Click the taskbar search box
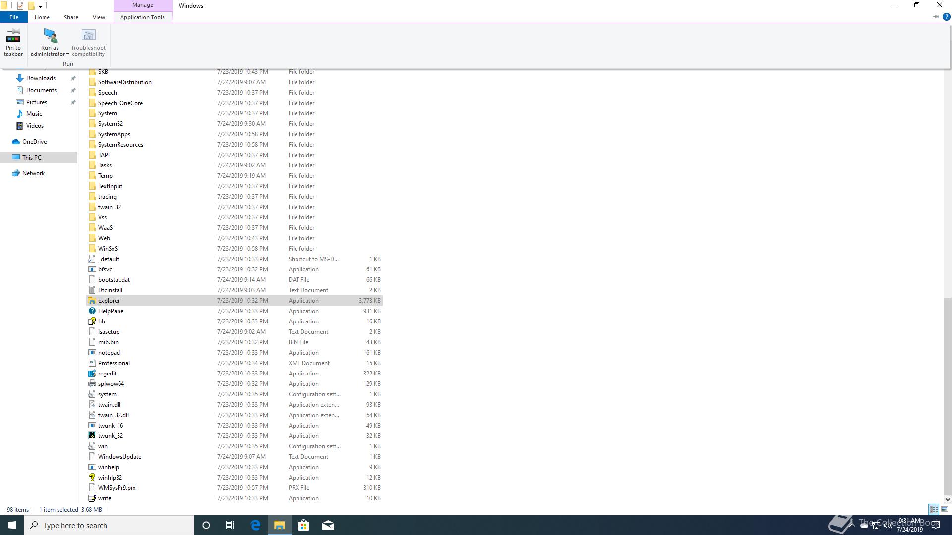Image resolution: width=952 pixels, height=535 pixels. [x=109, y=525]
